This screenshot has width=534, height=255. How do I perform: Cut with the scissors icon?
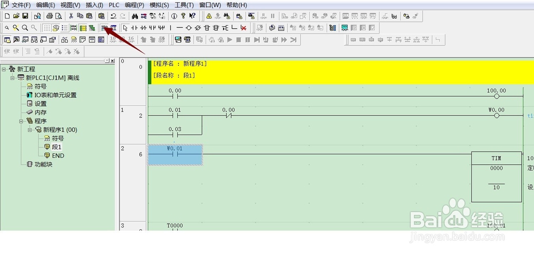click(71, 16)
